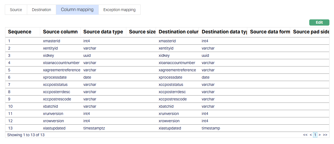Go to previous page with < arrow
The image size is (334, 144).
point(311,135)
